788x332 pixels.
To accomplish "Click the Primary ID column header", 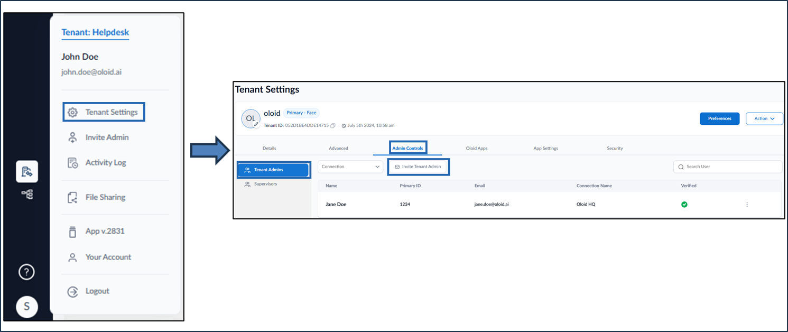I will coord(410,186).
